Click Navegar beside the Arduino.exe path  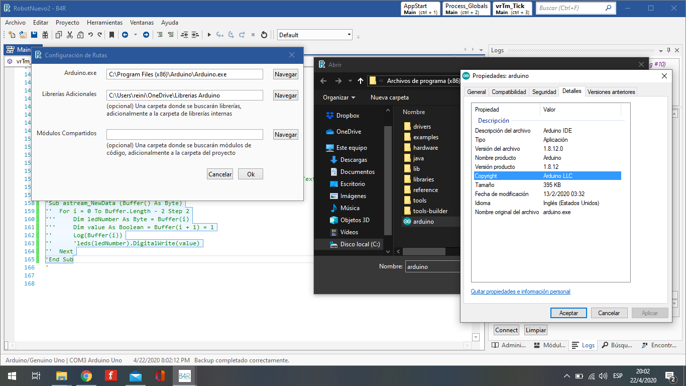286,74
